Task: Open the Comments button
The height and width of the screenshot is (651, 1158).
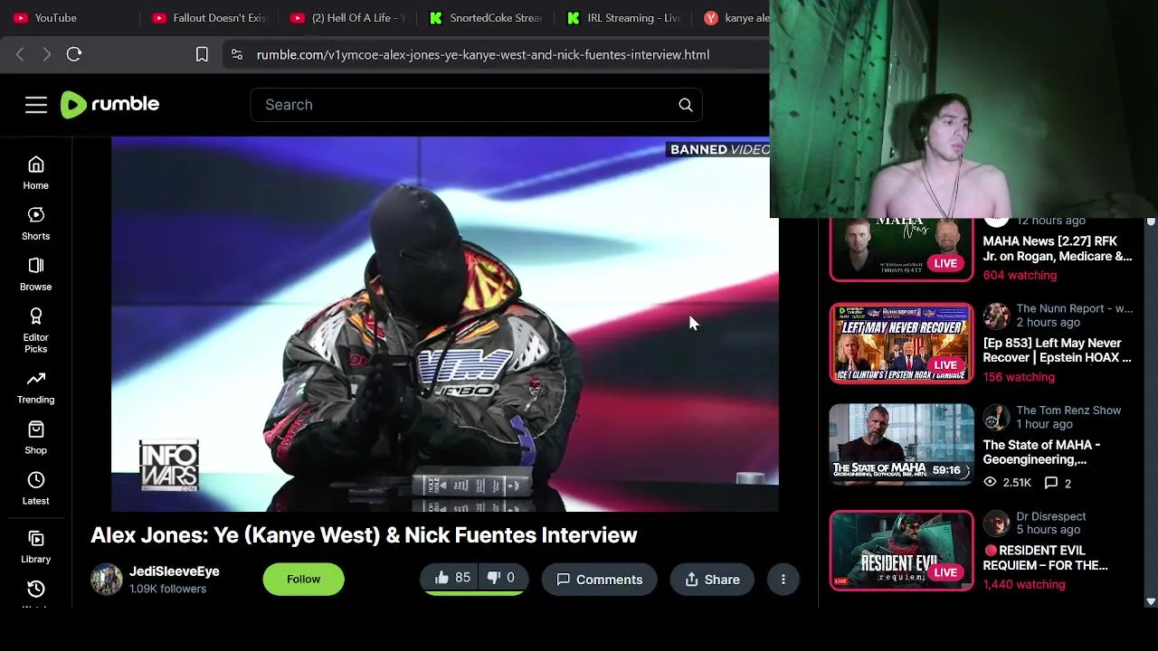Action: click(x=599, y=579)
